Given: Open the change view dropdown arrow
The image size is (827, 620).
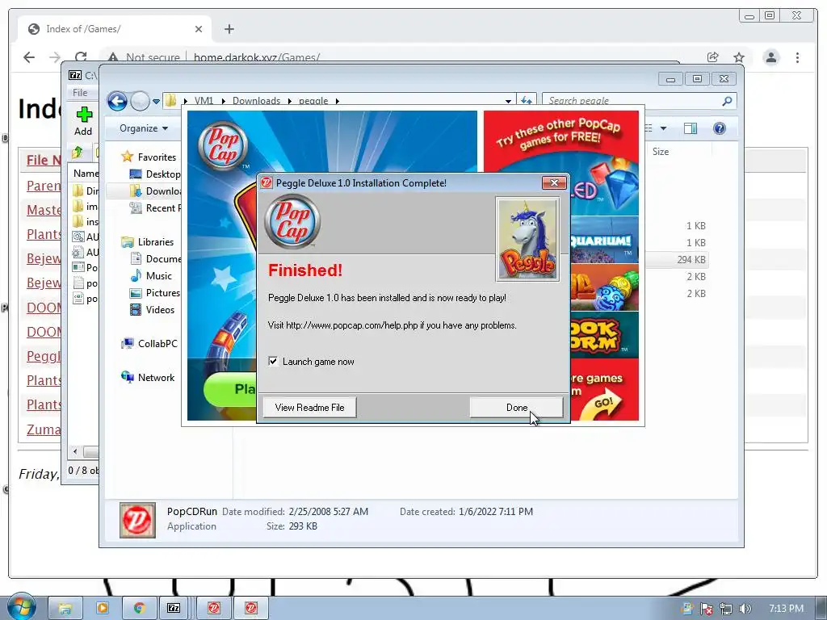Looking at the screenshot, I should tap(664, 128).
